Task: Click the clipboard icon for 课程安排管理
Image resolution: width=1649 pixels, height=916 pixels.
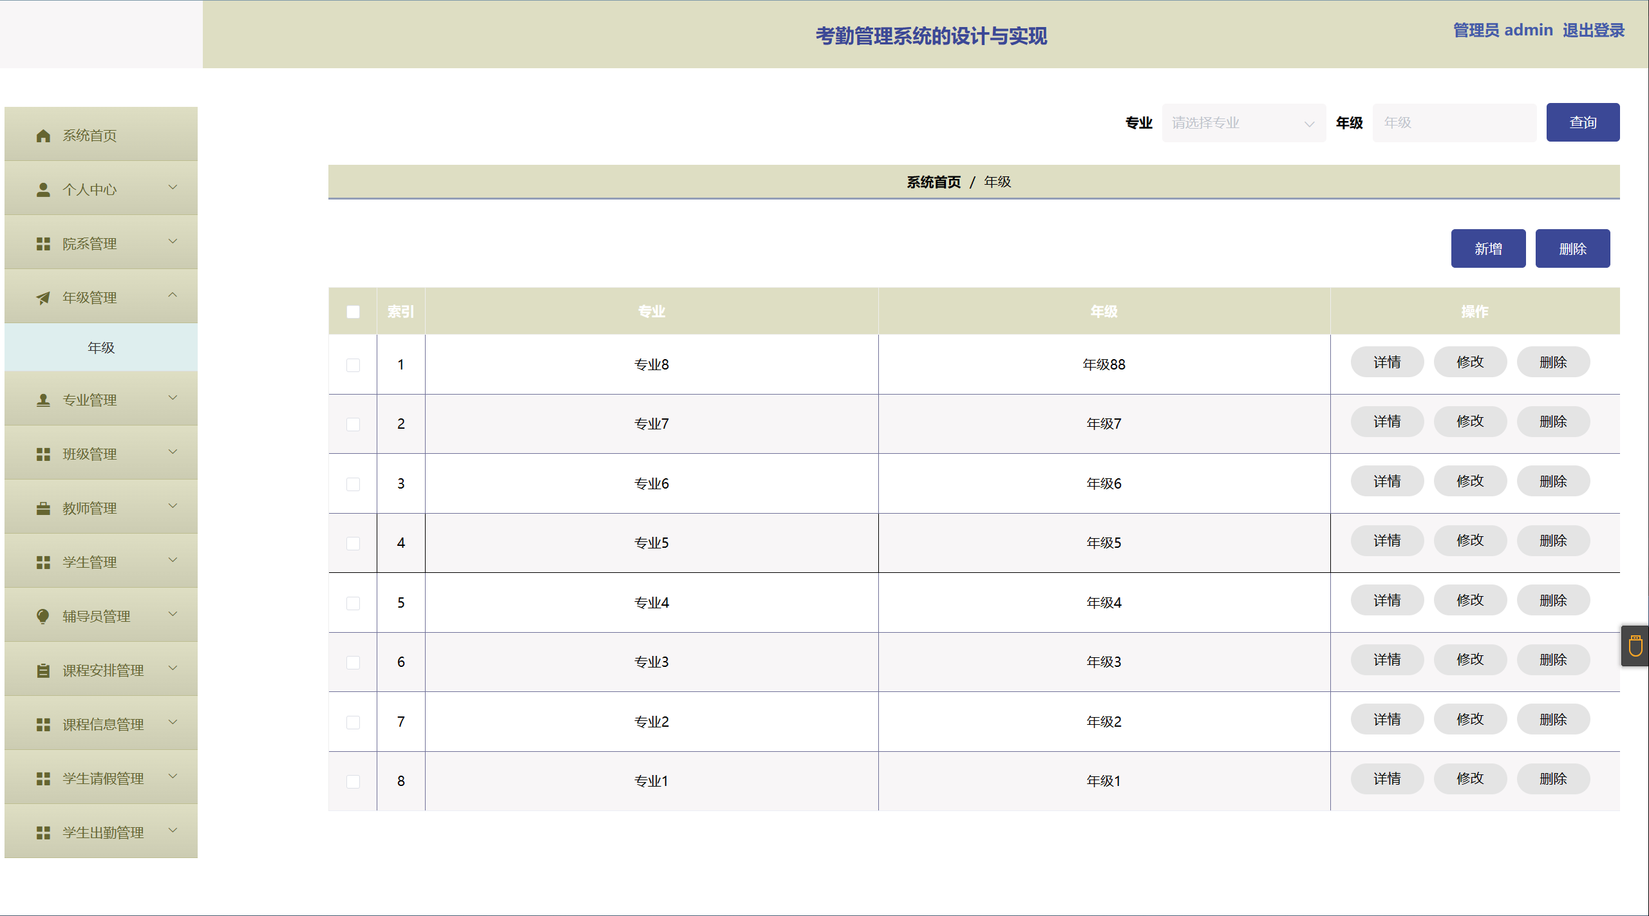Action: point(43,671)
